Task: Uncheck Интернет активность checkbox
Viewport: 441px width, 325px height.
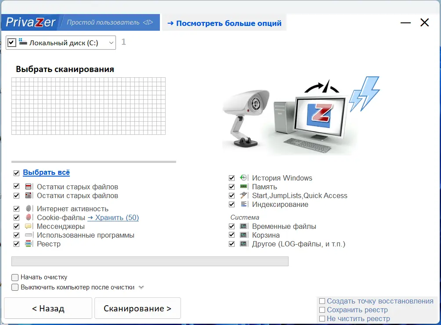Action: click(16, 209)
